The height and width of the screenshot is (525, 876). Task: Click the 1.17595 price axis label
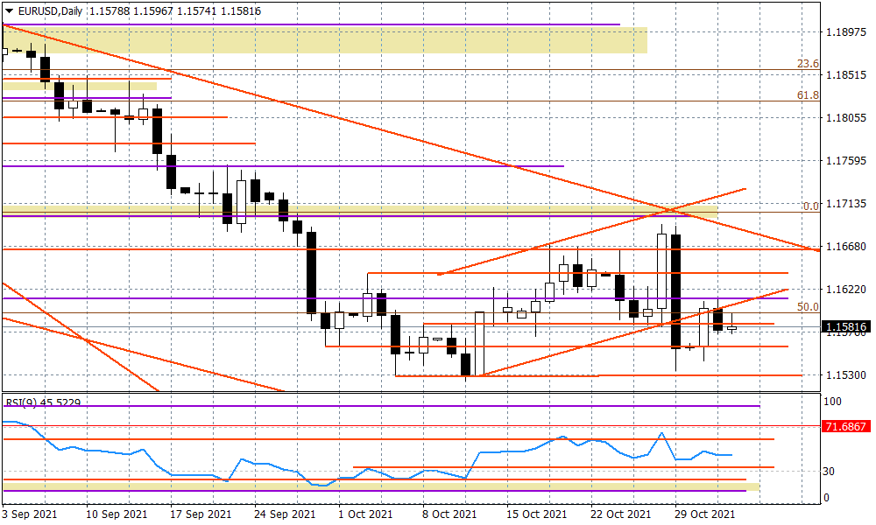846,161
